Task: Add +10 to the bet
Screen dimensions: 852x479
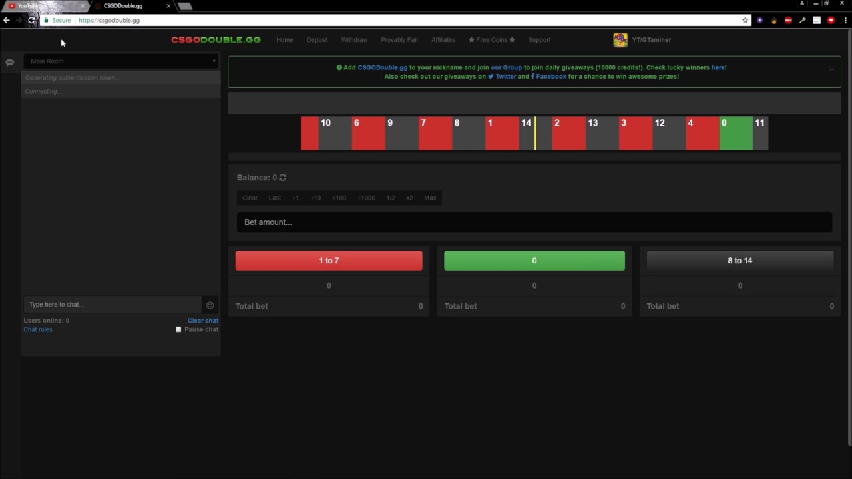Action: (x=316, y=198)
